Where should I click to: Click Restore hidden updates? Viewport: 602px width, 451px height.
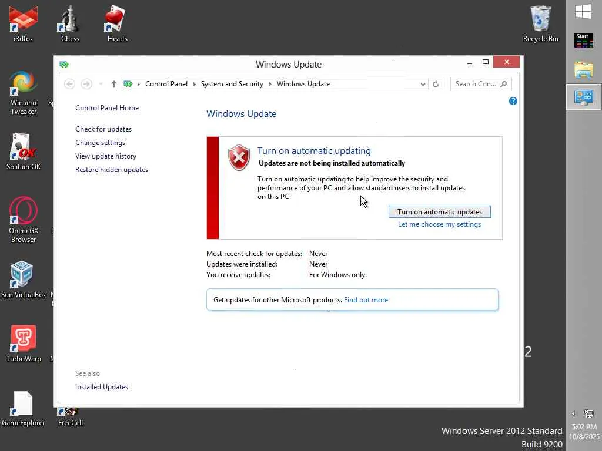pyautogui.click(x=111, y=170)
